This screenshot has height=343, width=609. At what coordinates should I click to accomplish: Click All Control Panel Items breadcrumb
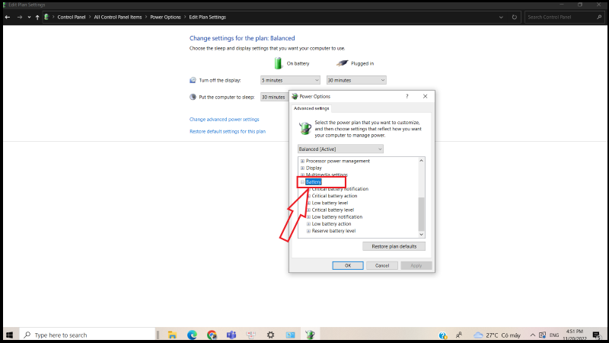pos(118,17)
